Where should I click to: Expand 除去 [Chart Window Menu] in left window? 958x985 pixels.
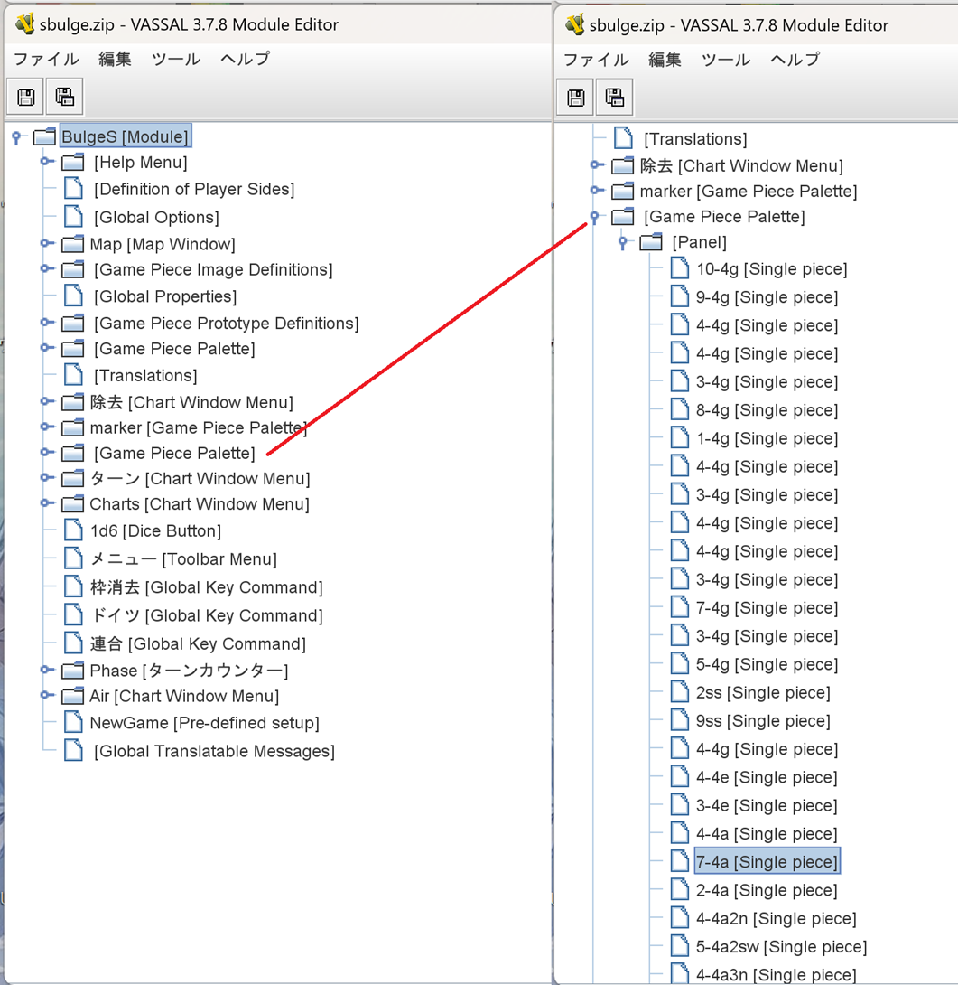tap(46, 401)
